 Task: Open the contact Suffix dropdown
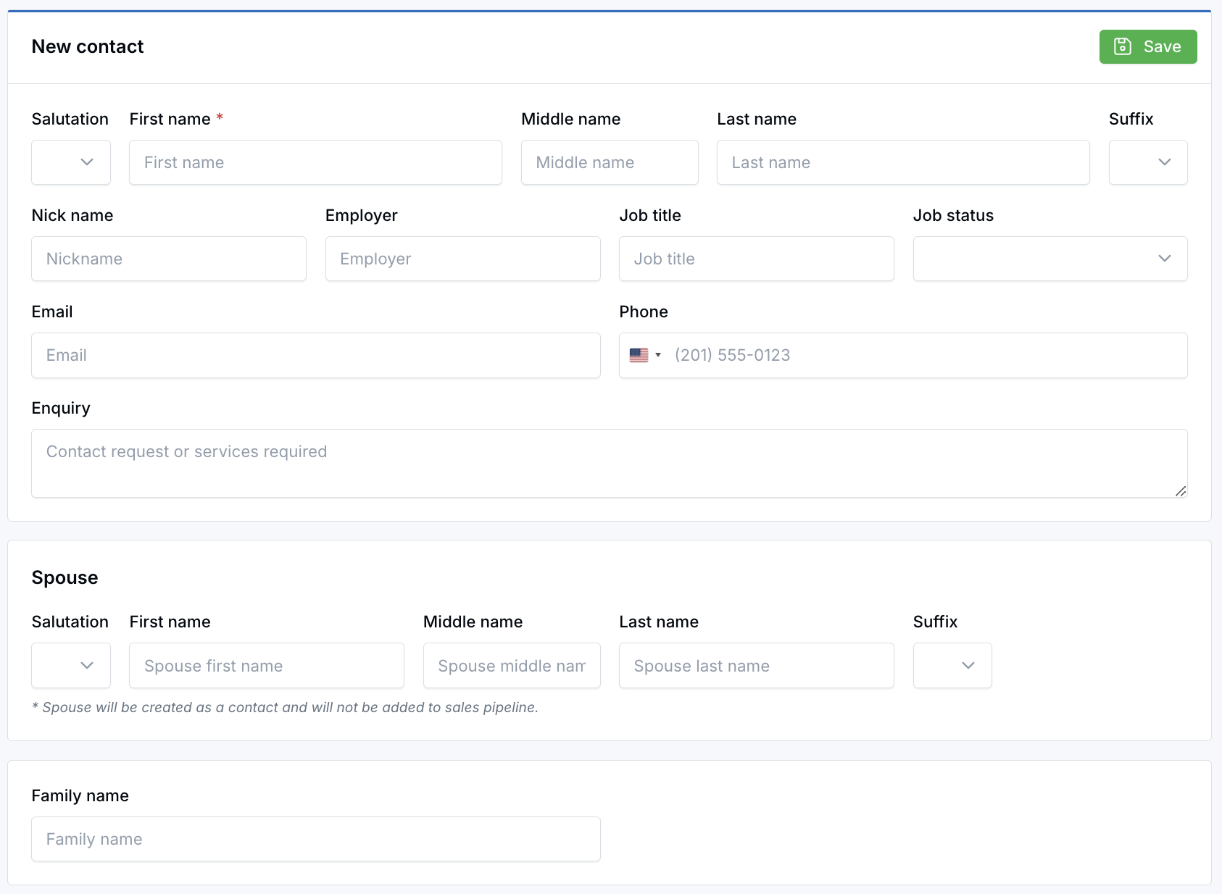pos(1147,162)
